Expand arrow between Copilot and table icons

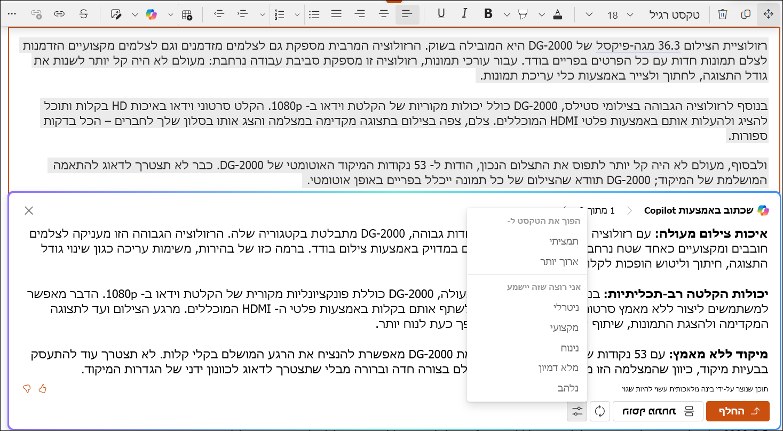[x=170, y=15]
